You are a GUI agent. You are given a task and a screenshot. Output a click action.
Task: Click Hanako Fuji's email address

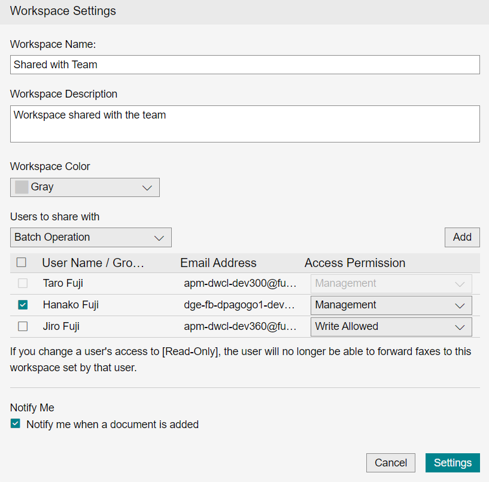239,305
